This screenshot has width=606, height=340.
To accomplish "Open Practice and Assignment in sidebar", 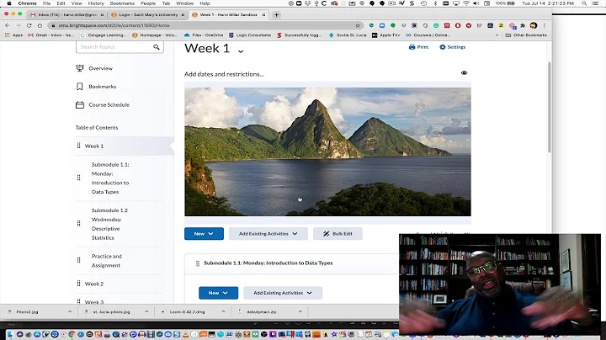I will pos(106,261).
